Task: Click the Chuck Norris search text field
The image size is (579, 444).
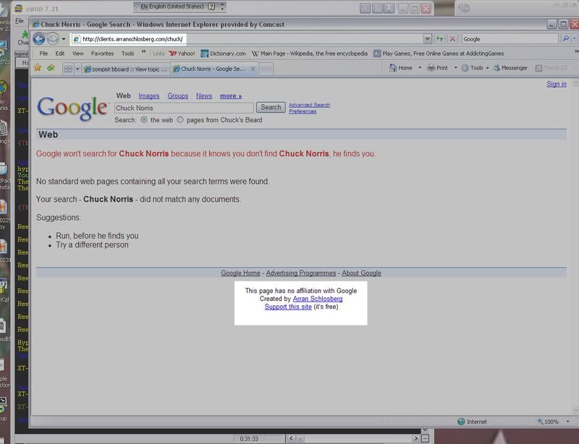Action: [x=184, y=108]
